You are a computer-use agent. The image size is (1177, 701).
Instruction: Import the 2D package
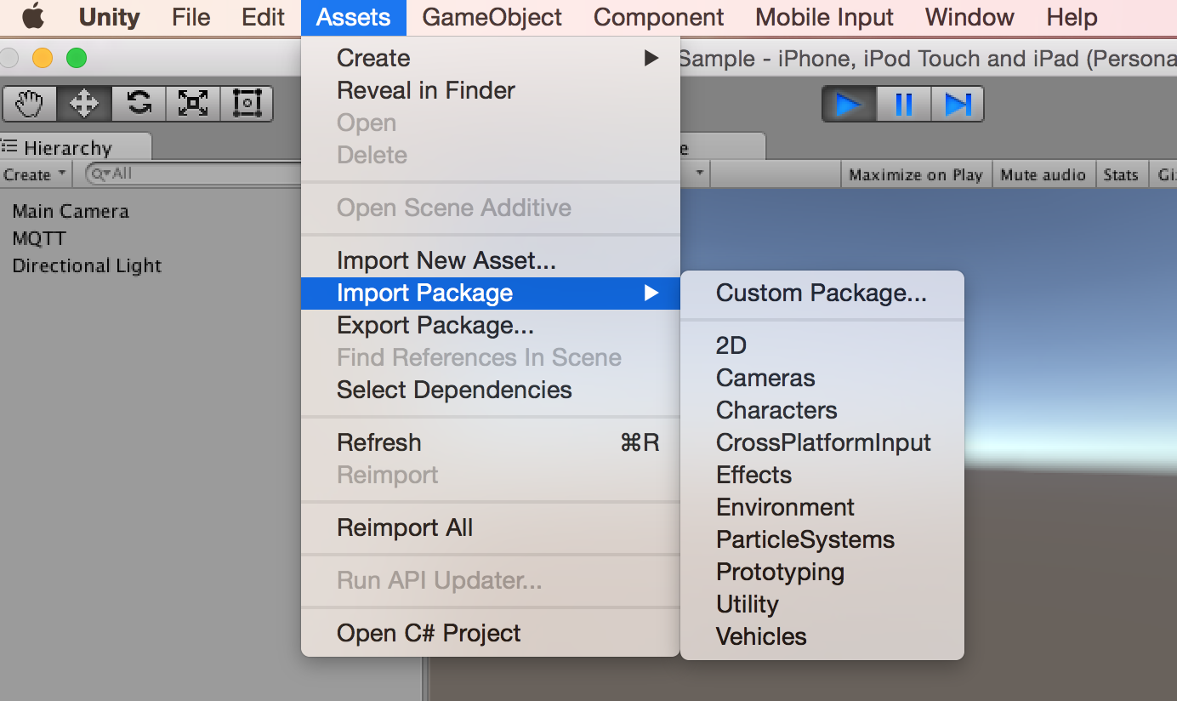click(822, 345)
